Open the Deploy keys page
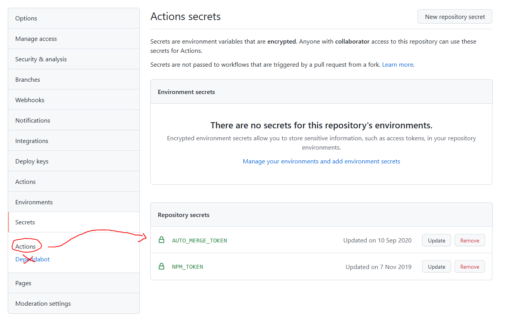This screenshot has width=509, height=323. 74,161
